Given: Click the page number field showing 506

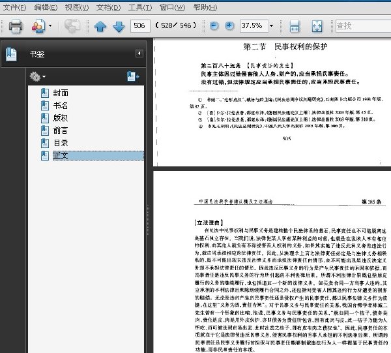Looking at the screenshot, I should pyautogui.click(x=140, y=26).
